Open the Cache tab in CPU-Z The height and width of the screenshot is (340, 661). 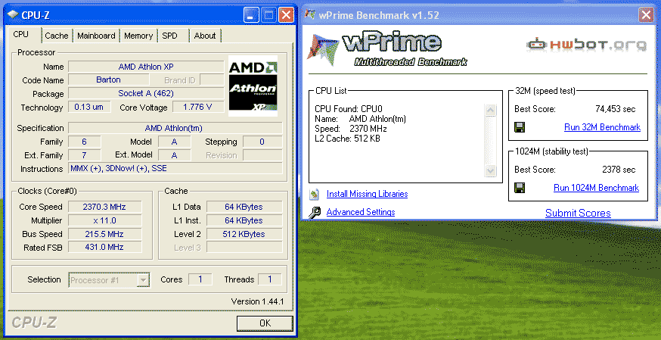(x=57, y=36)
